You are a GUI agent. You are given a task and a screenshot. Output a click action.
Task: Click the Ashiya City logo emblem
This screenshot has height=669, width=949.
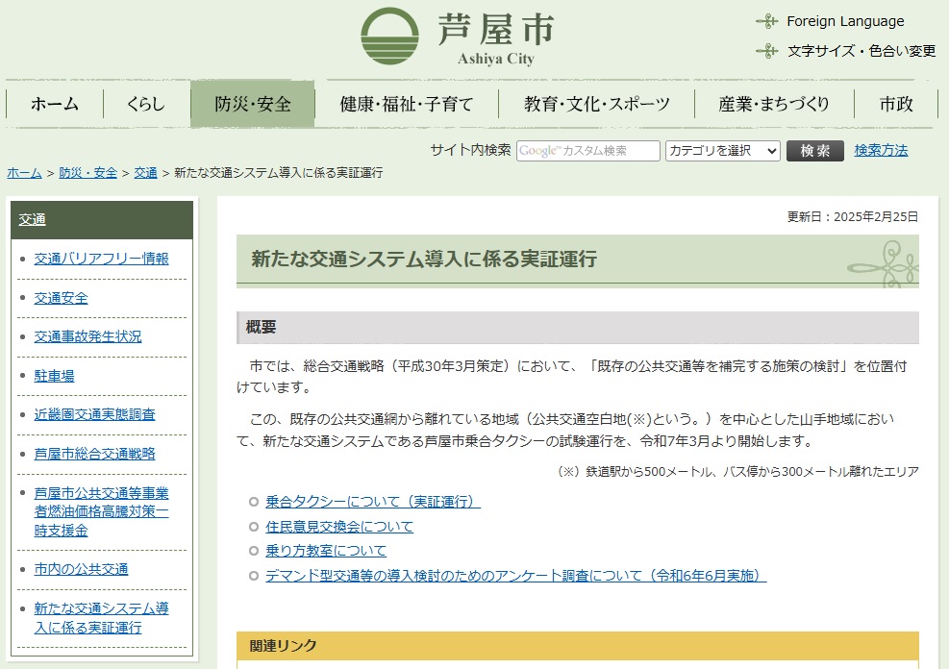coord(389,37)
